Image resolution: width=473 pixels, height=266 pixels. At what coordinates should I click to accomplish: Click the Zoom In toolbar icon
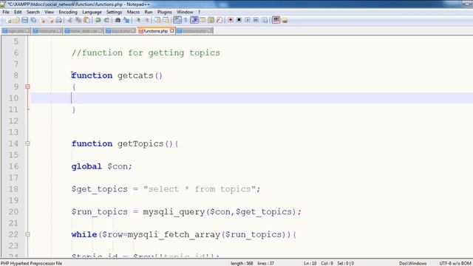(138, 20)
